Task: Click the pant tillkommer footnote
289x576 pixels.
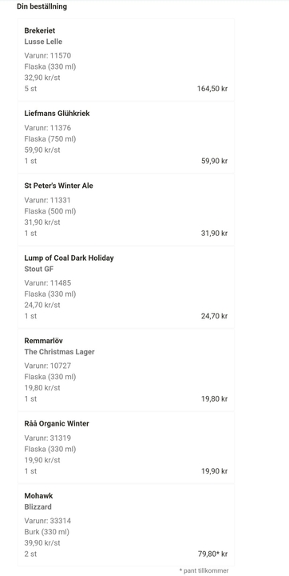Action: click(204, 570)
